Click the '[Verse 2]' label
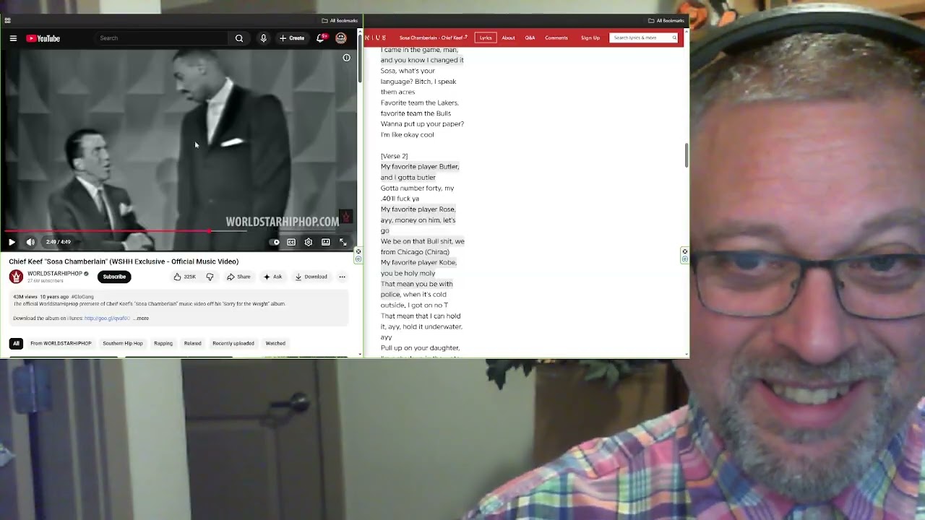Screen dimensions: 925x520 [394, 156]
